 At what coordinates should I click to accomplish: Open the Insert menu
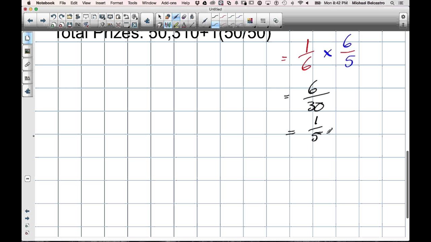click(100, 3)
